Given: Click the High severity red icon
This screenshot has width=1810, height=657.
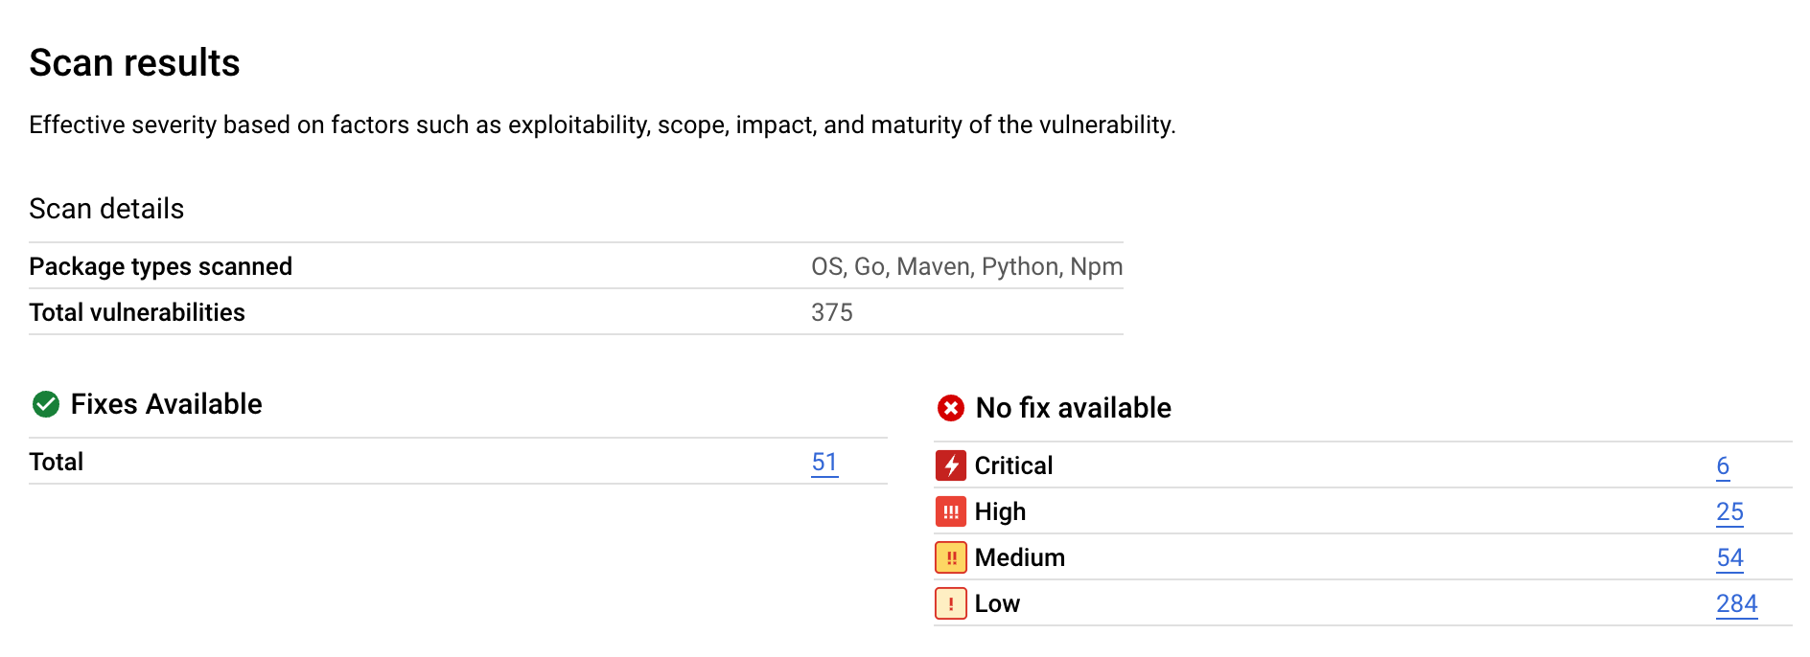Looking at the screenshot, I should tap(950, 511).
